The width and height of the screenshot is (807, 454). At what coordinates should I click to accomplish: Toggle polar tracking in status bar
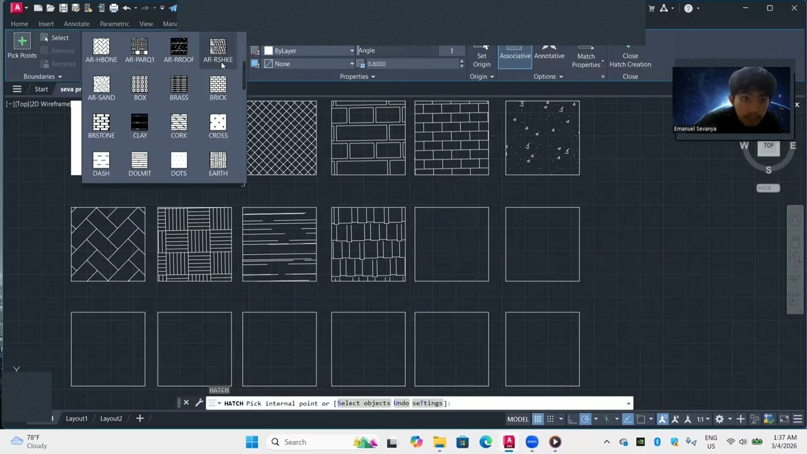click(x=585, y=419)
